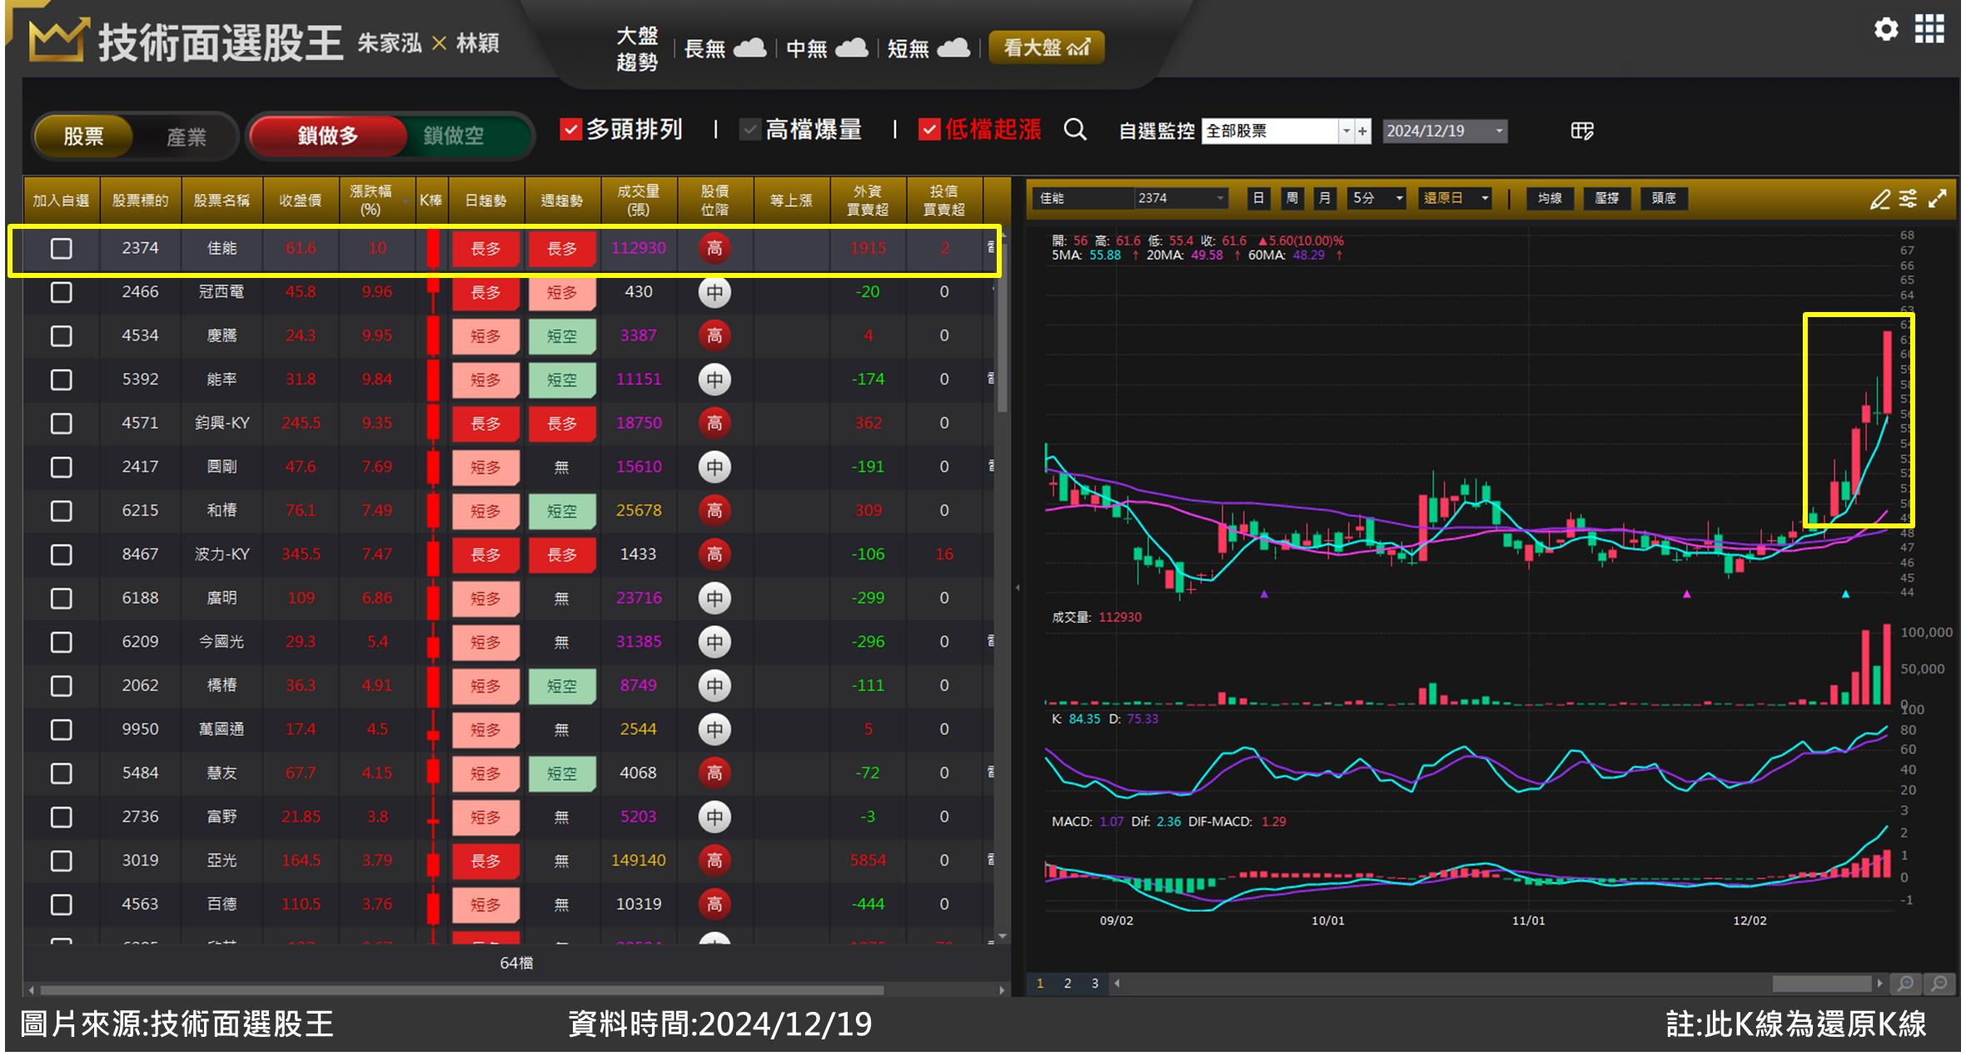
Task: Open chart indicator settings sliders icon
Action: tap(1908, 198)
